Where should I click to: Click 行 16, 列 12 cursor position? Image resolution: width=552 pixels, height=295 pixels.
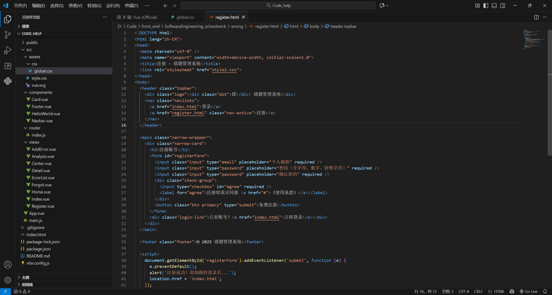click(x=426, y=292)
